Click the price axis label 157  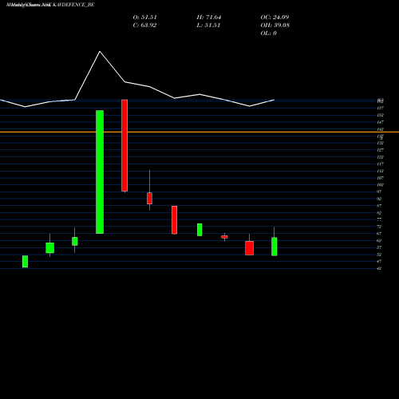(x=380, y=109)
